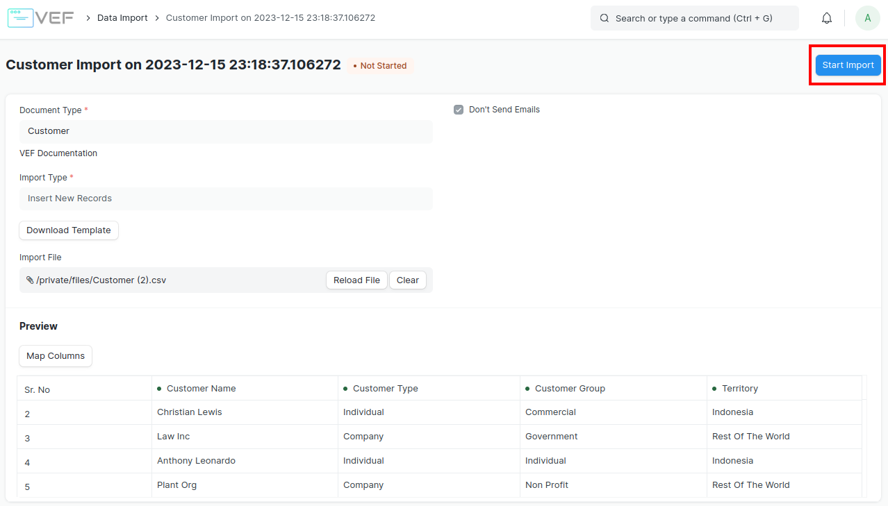Viewport: 888px width, 506px height.
Task: Open the user avatar menu
Action: (867, 18)
